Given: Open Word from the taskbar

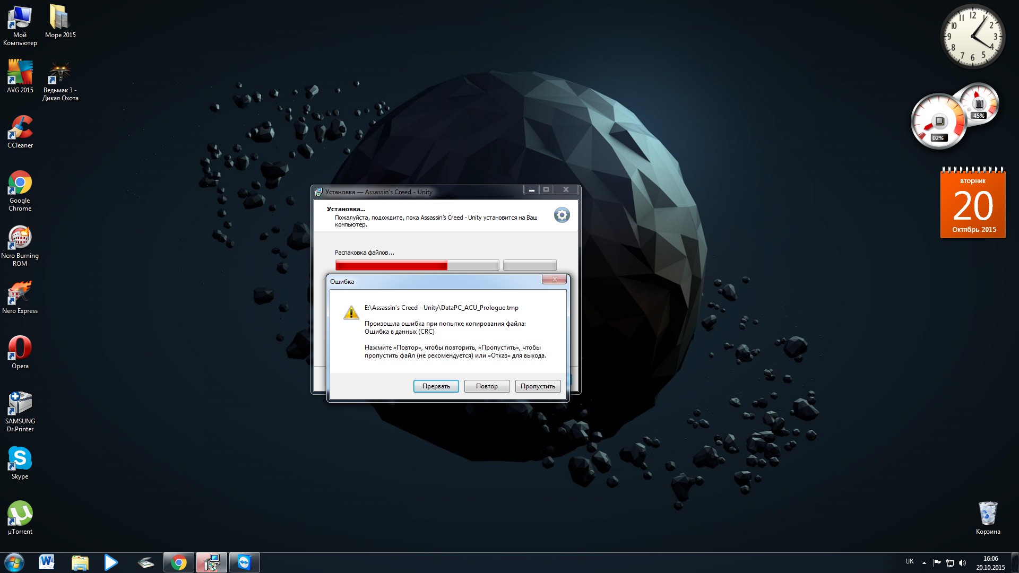Looking at the screenshot, I should (47, 562).
